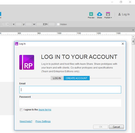The width and height of the screenshot is (135, 133).
Task: Click the Log In user icon in toolbar
Action: pos(120,14)
